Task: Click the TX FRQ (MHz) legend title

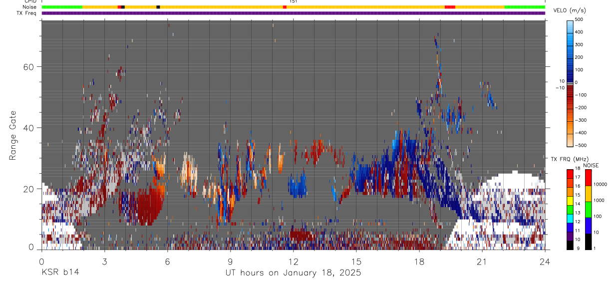Action: pos(569,159)
